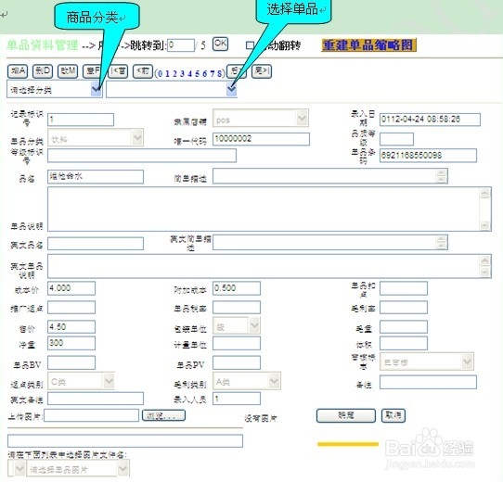Click the 单品BV input field

click(x=71, y=362)
